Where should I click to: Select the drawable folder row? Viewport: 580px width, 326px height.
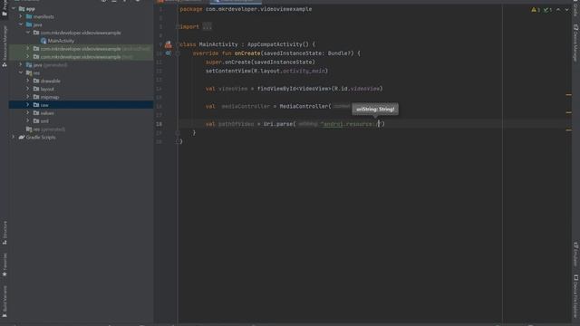click(x=81, y=81)
